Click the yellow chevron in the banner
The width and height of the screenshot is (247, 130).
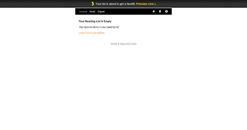93,4
